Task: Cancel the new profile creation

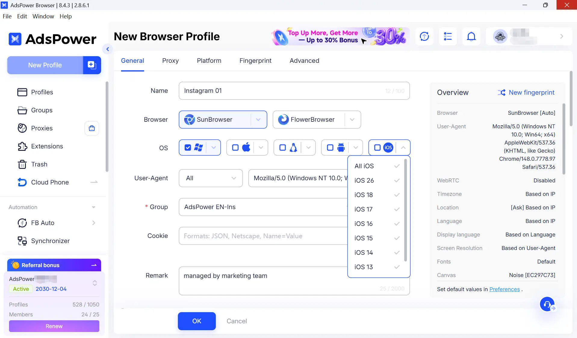Action: pyautogui.click(x=237, y=321)
